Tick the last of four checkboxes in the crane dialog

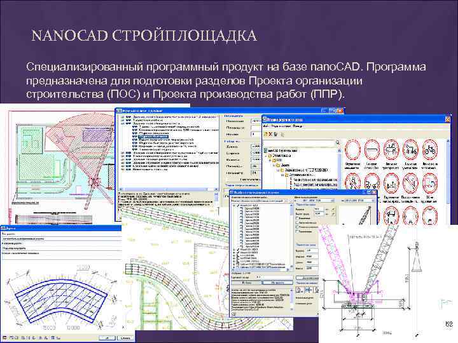pyautogui.click(x=297, y=231)
